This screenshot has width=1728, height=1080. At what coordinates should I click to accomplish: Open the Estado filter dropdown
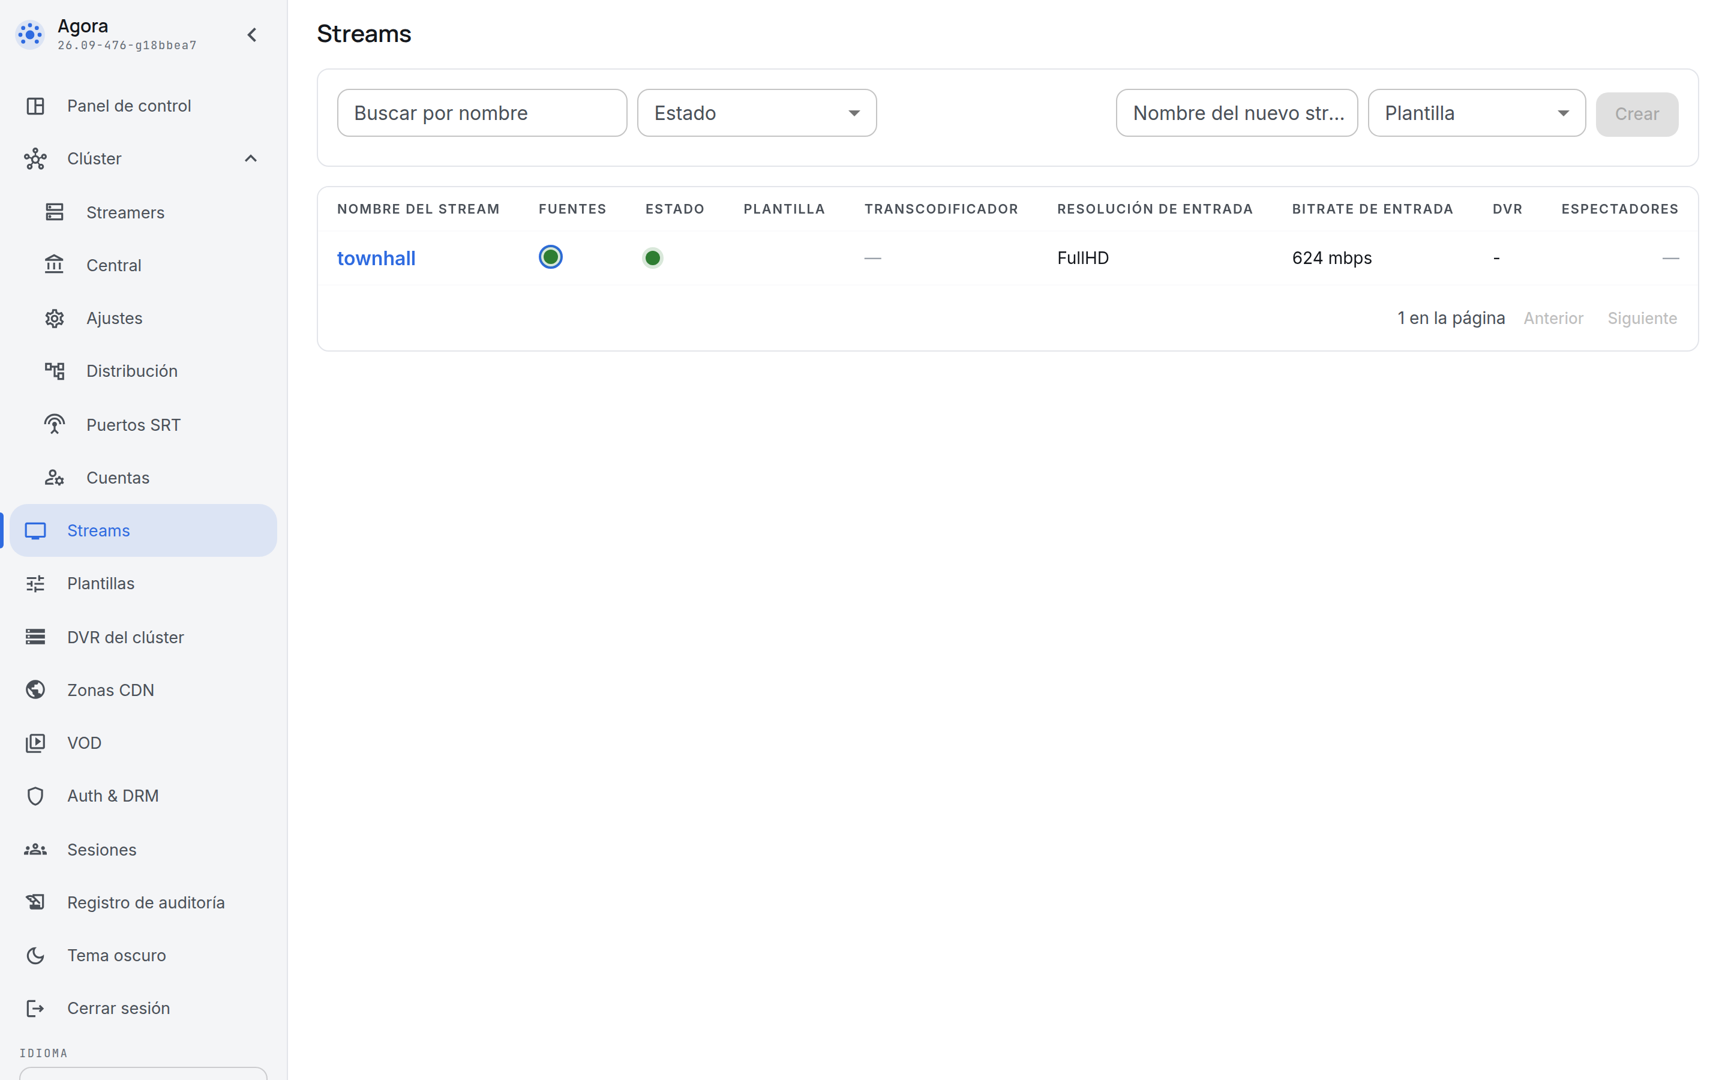757,113
